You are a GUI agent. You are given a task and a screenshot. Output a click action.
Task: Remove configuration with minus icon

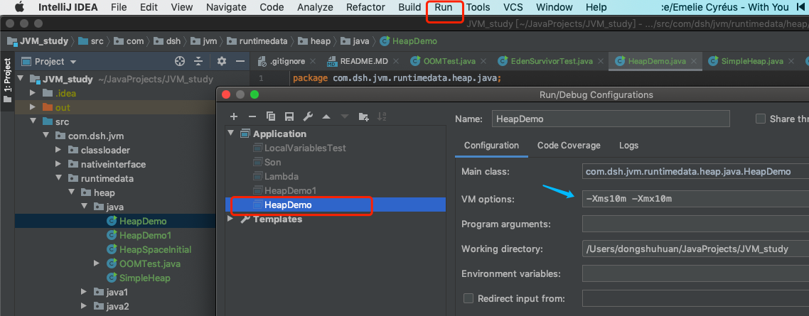coord(252,116)
